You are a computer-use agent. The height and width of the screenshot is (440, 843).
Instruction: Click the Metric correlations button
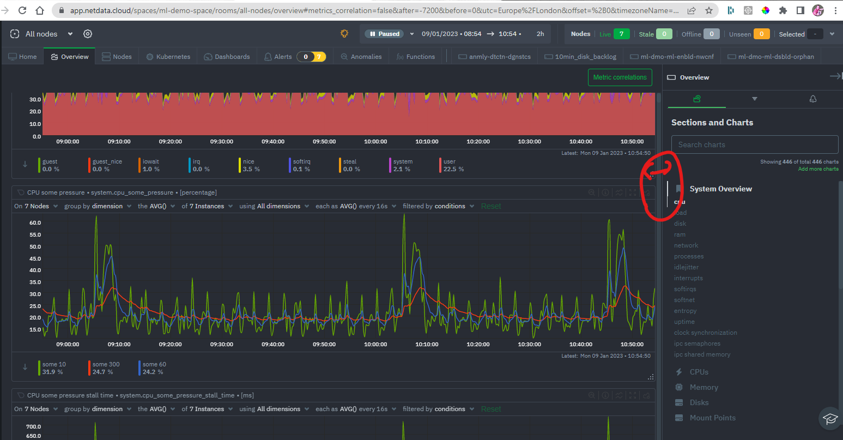620,77
